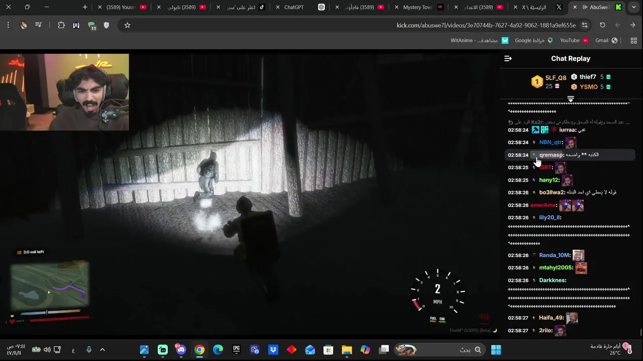Show hidden tray icons with the chevron
Screen dimensions: 643x361
[102, 349]
